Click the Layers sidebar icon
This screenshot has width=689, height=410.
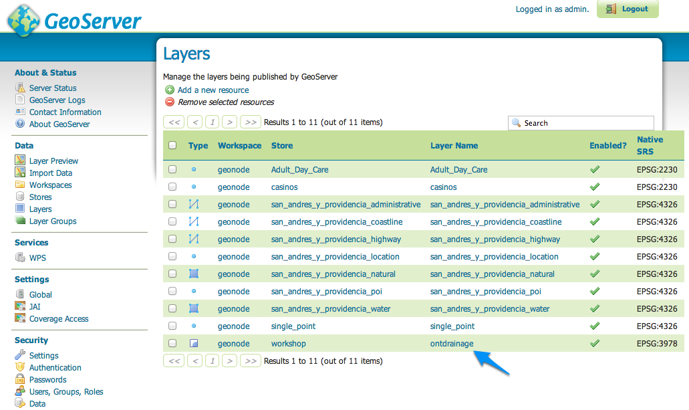(20, 209)
